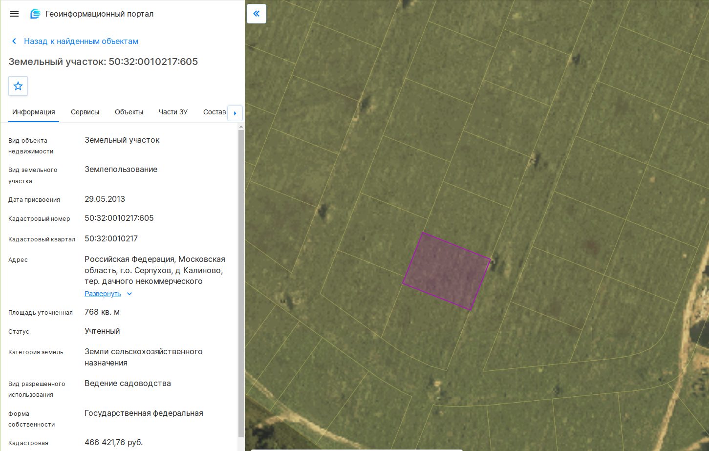Click the land category Земли сельскохозяйственного назначения
709x451 pixels.
pyautogui.click(x=144, y=357)
